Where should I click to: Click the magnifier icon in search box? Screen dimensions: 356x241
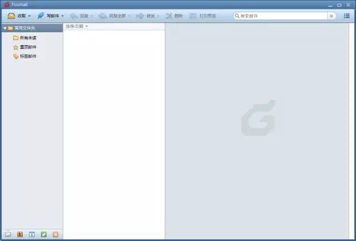pos(237,16)
